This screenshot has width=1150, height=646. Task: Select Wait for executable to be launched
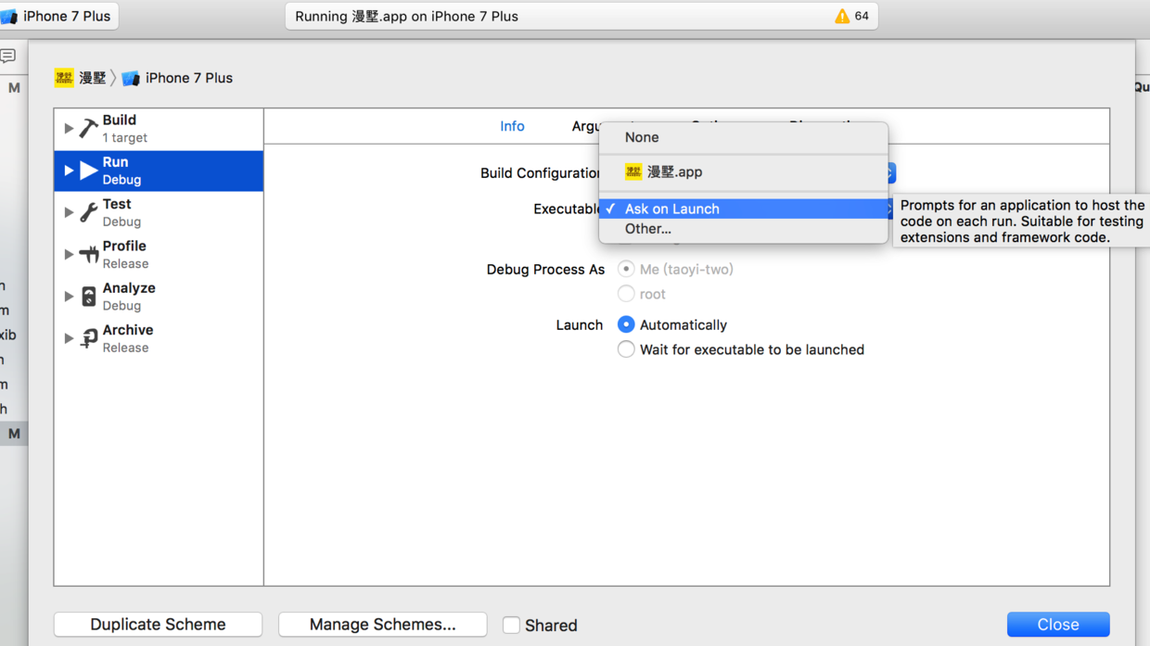point(626,349)
